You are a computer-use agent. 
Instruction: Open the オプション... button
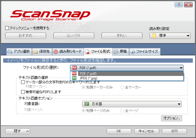[x=171, y=118]
